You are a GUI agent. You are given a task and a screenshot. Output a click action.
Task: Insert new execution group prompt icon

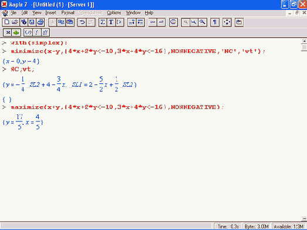tap(120, 22)
